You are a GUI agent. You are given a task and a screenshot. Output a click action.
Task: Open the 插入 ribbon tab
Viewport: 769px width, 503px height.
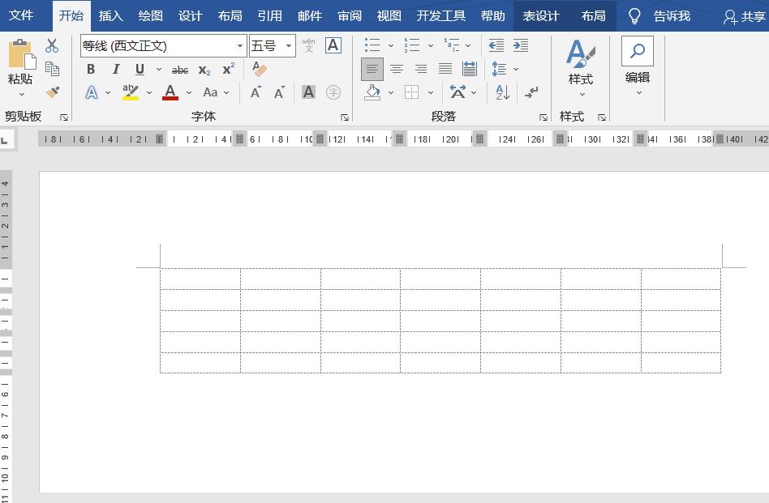[110, 15]
